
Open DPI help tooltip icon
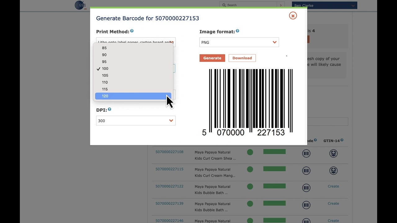109,109
